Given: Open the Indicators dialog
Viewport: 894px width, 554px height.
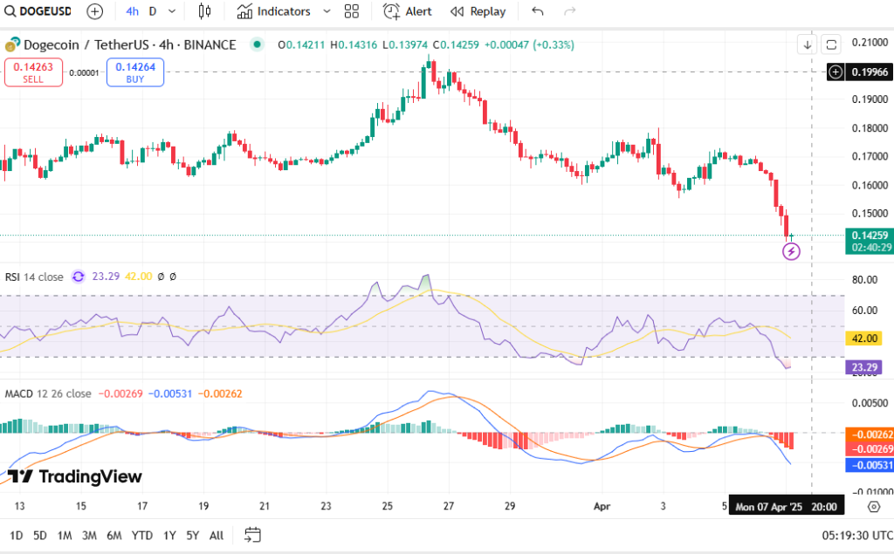Looking at the screenshot, I should (x=273, y=11).
